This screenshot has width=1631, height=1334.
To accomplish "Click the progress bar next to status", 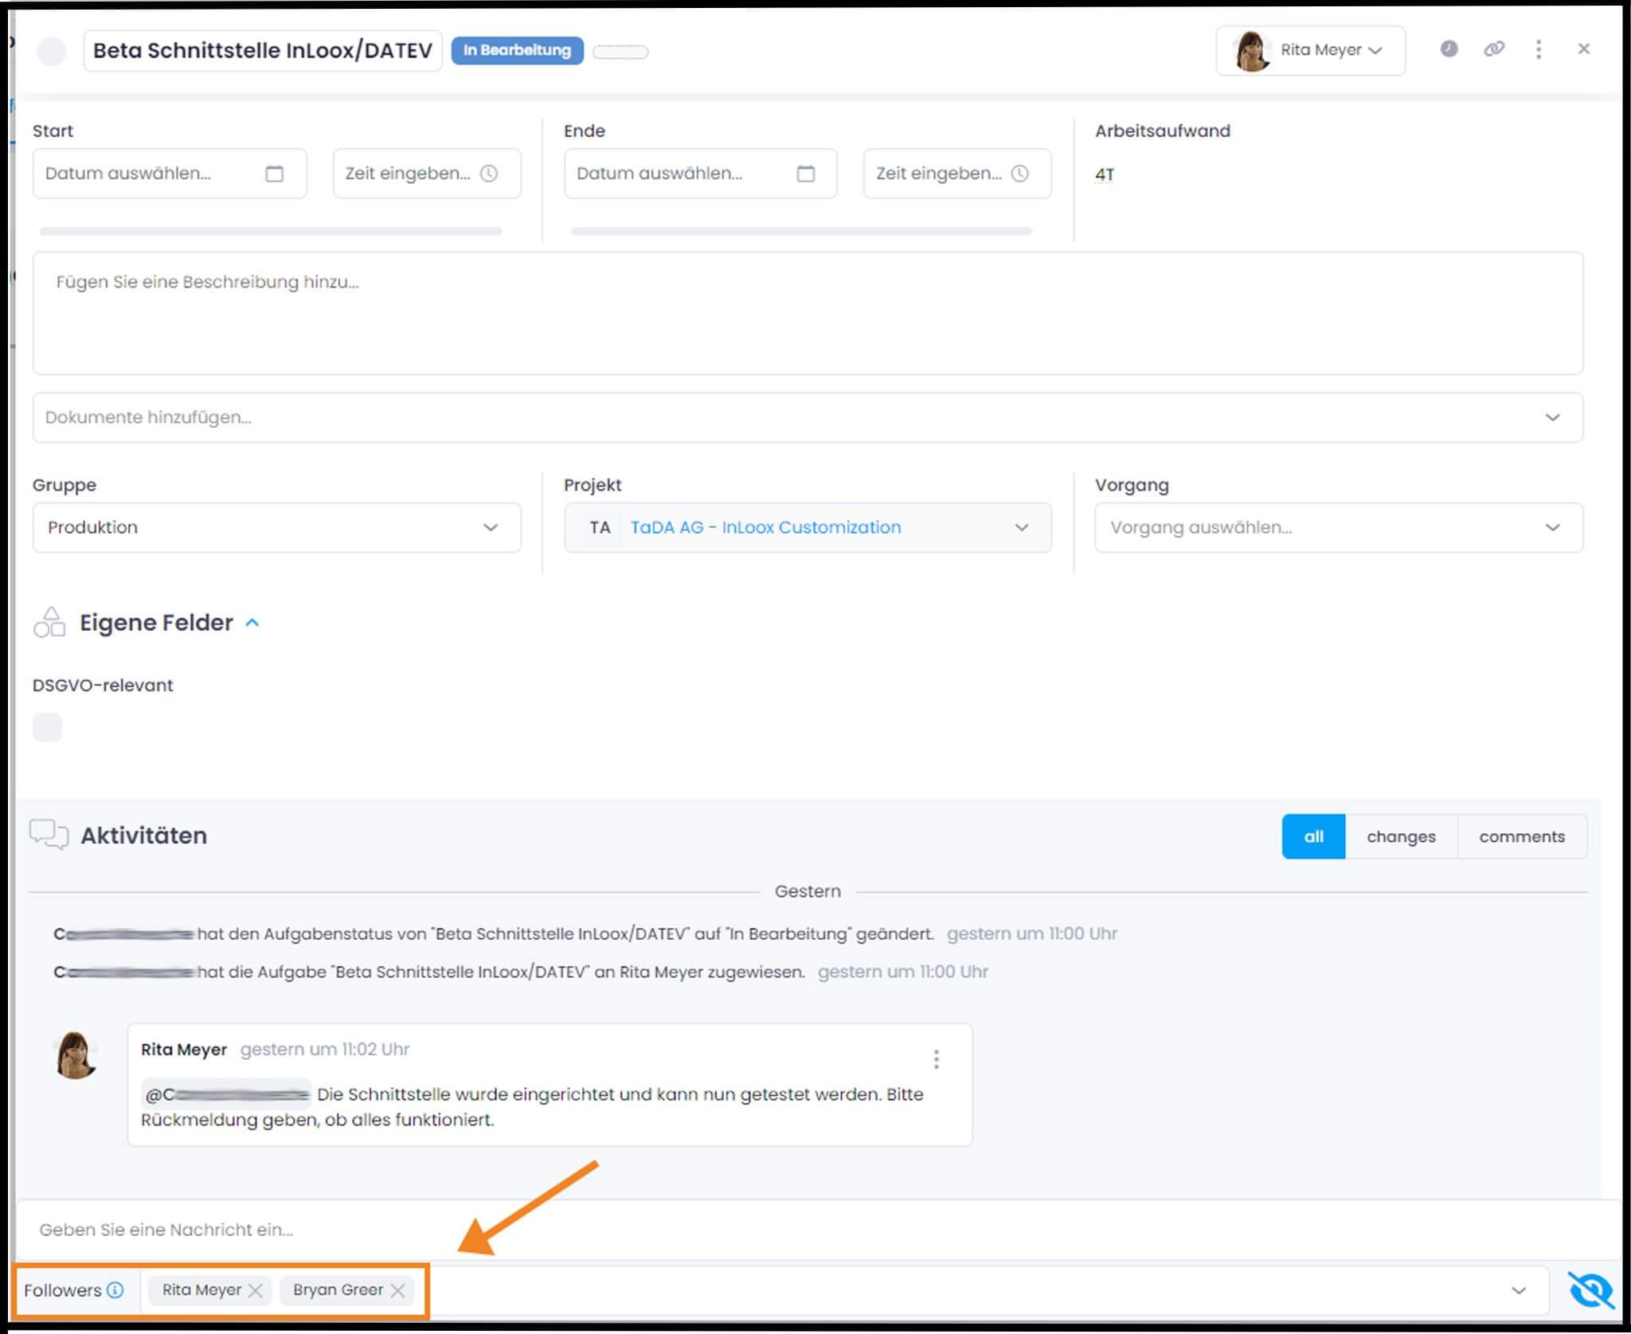I will click(x=620, y=52).
